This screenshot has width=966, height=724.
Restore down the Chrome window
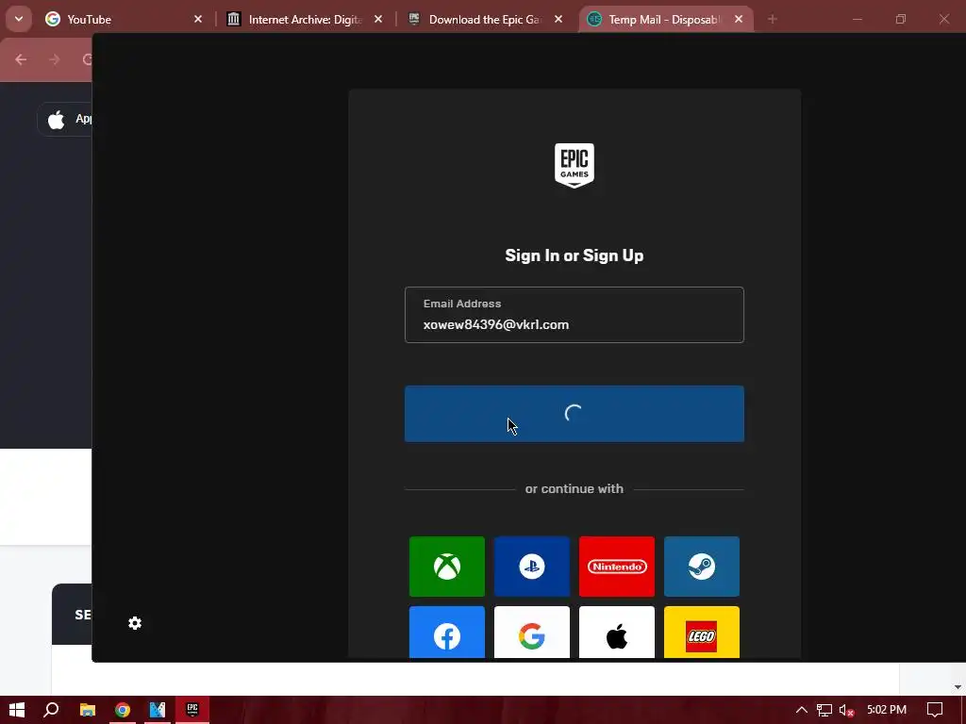pos(901,19)
